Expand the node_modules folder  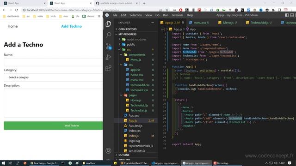tap(136, 39)
